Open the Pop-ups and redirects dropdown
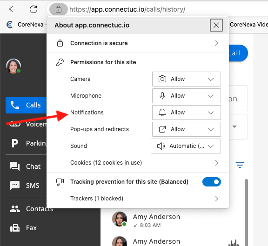 tap(187, 129)
